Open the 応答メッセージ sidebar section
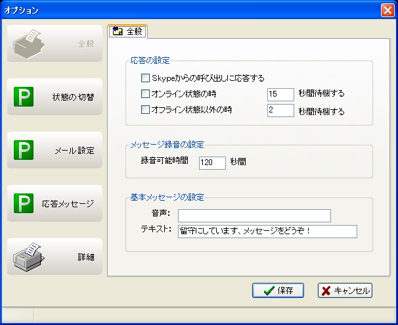 coord(55,203)
